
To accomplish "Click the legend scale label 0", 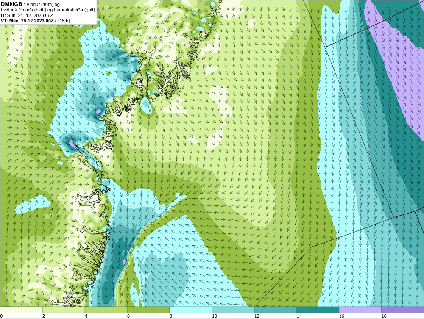I will click(1, 316).
